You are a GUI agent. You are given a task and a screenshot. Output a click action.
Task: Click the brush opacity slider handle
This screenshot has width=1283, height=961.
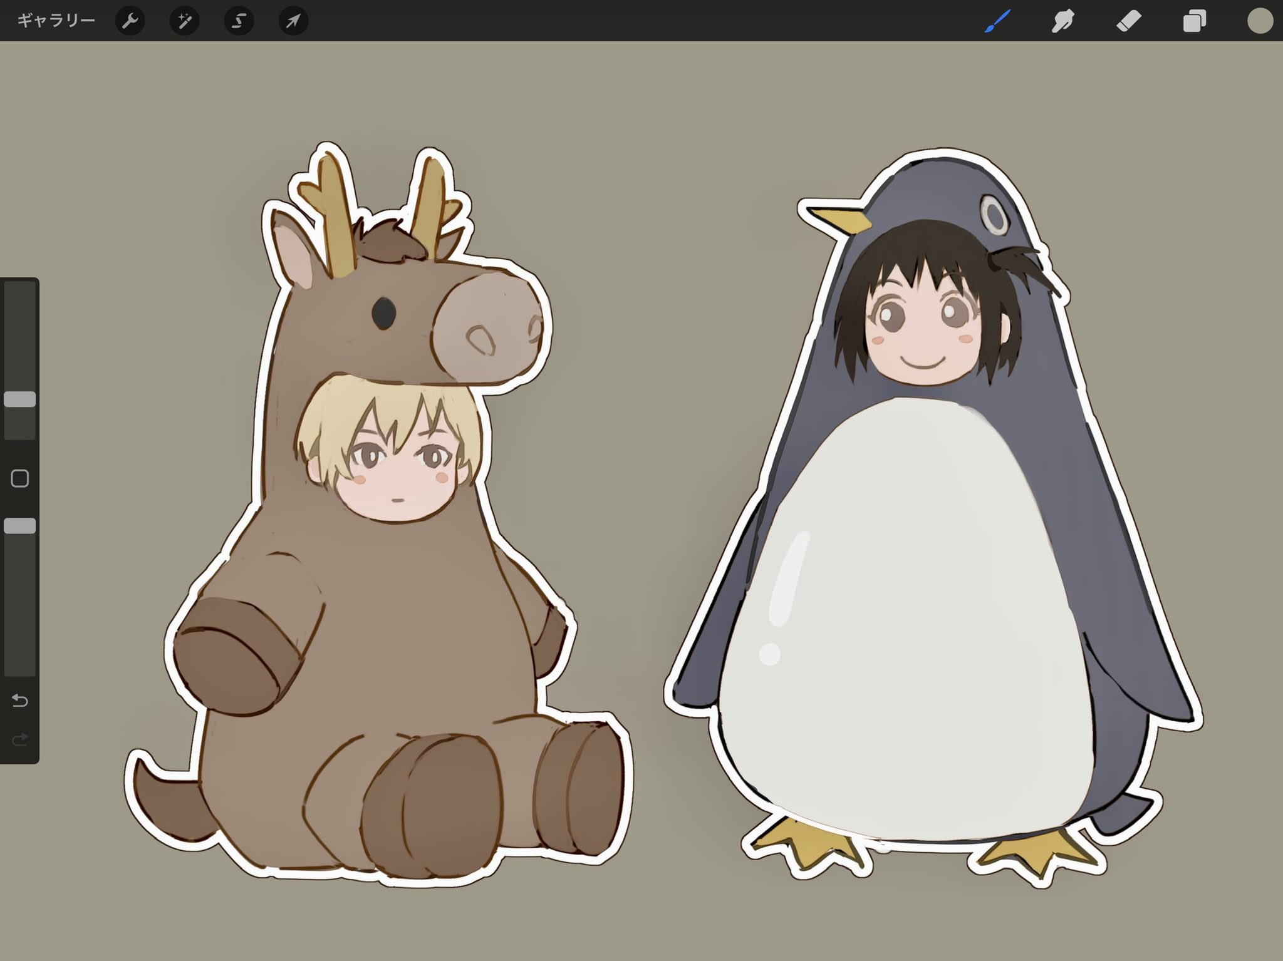pyautogui.click(x=20, y=526)
